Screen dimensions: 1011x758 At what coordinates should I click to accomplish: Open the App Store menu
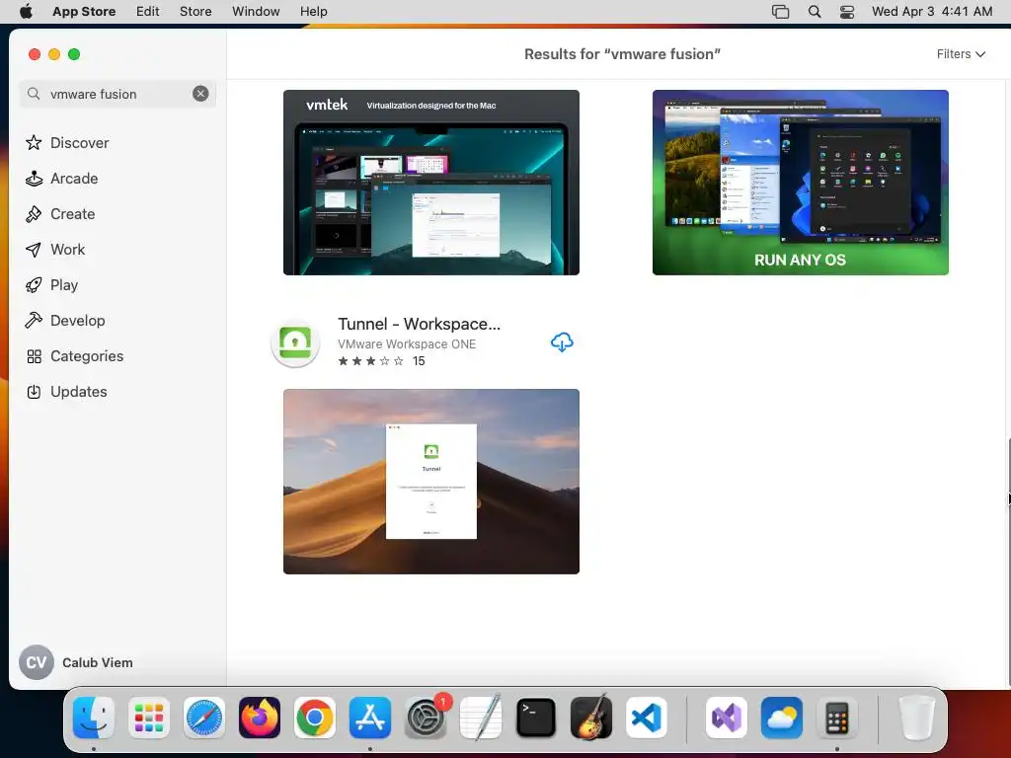pyautogui.click(x=84, y=12)
